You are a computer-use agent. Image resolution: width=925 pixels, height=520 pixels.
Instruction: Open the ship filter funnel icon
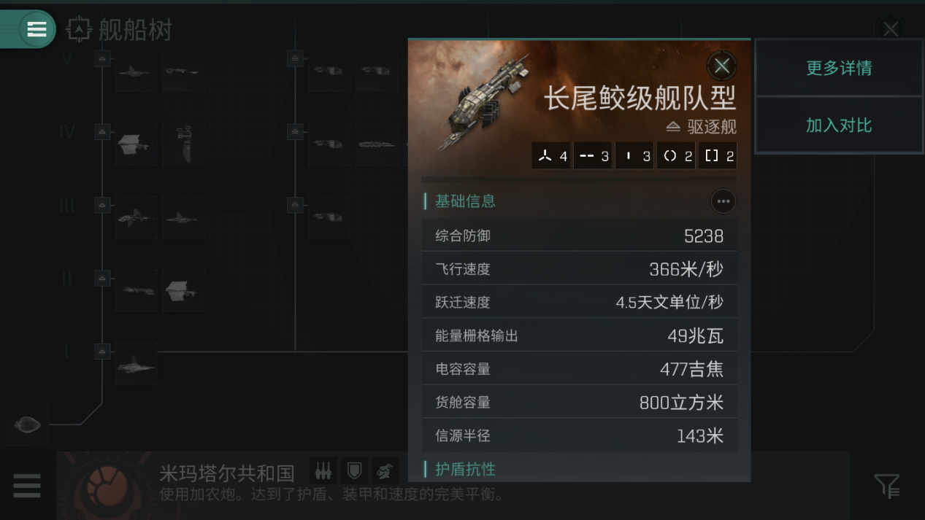[x=887, y=486]
